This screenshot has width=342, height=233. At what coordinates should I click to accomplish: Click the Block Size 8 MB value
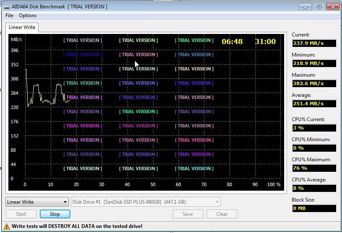314,208
